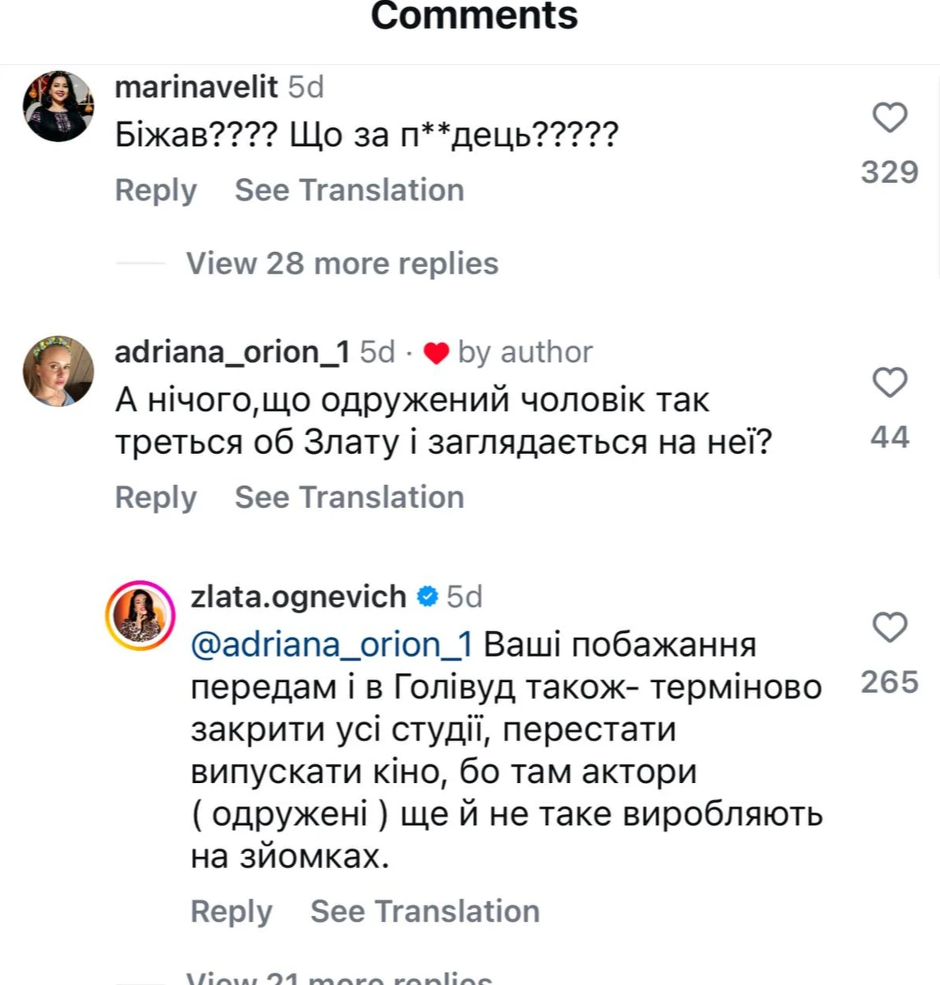Open the zlata.ognevich username link
This screenshot has height=985, width=940.
tap(298, 597)
